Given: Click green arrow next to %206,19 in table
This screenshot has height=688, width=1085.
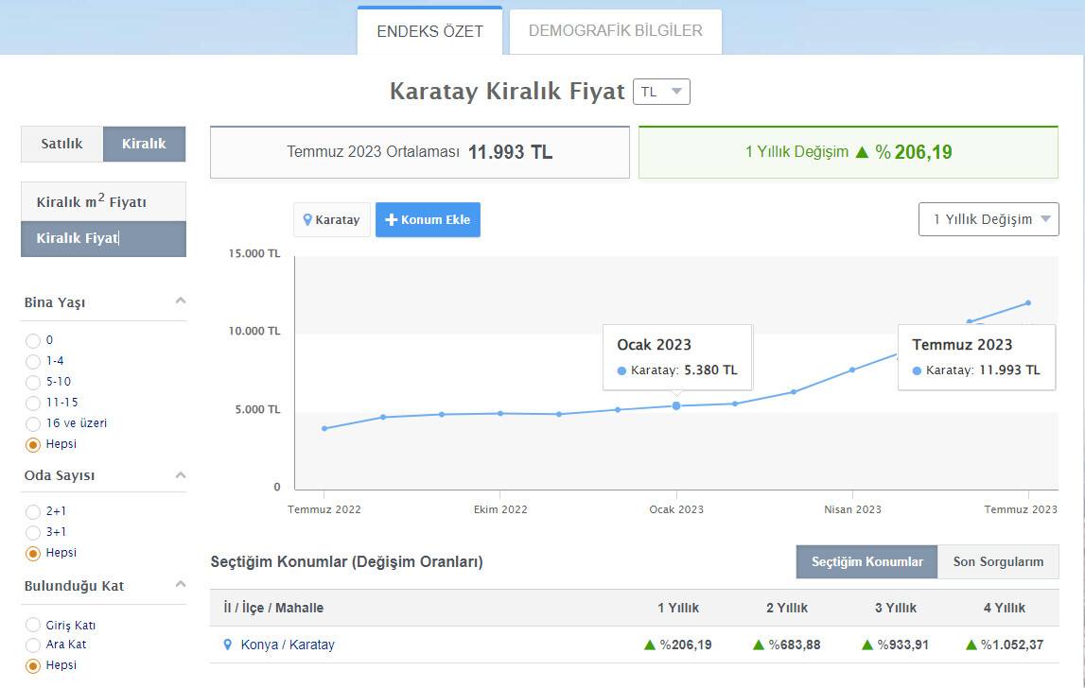Looking at the screenshot, I should pos(650,645).
